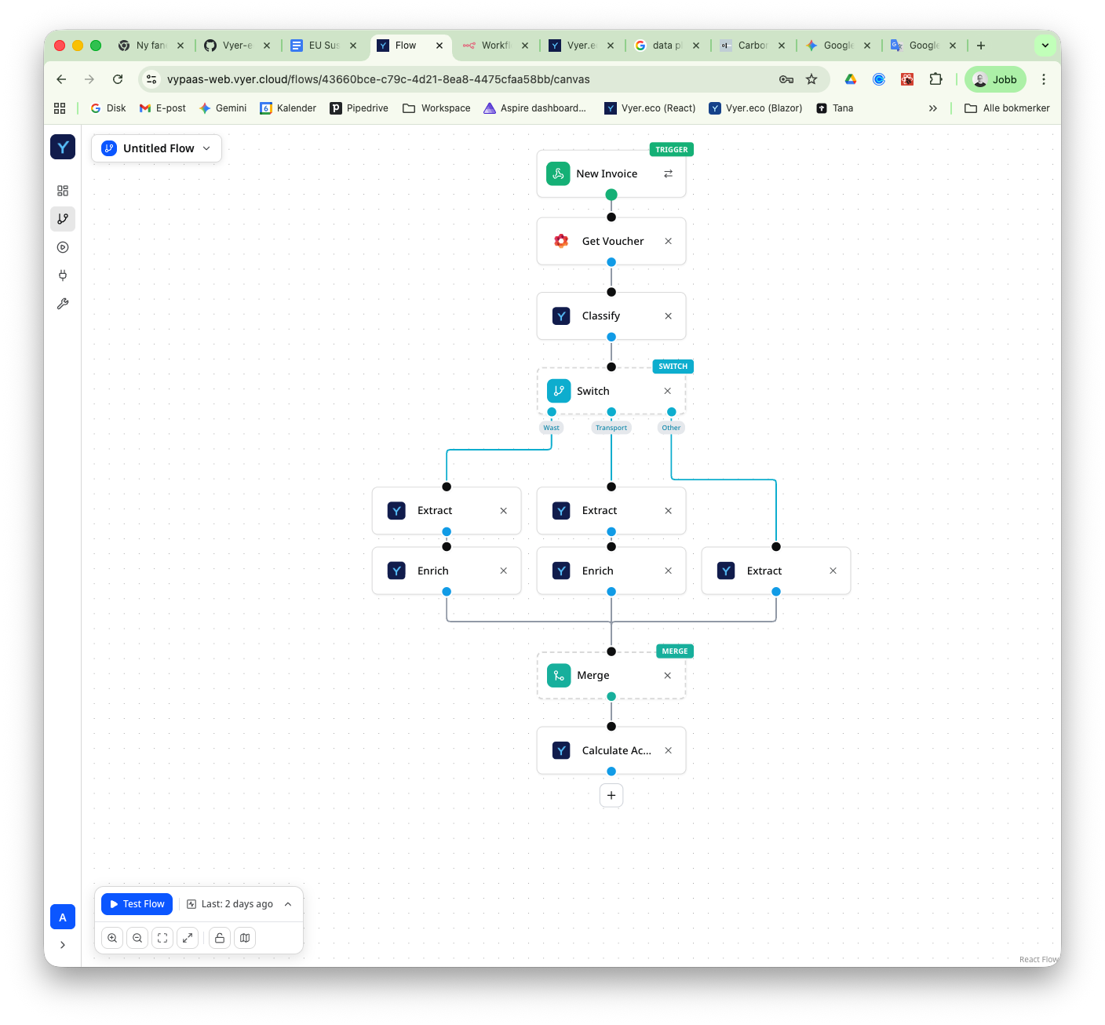Click the fullscreen expand arrows icon
Image resolution: width=1105 pixels, height=1025 pixels.
(188, 938)
